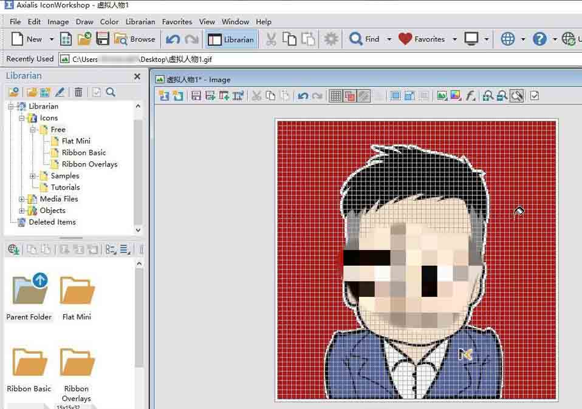Select Ribbon Overlays in the tree
Screen dimensions: 582x409
(89, 164)
